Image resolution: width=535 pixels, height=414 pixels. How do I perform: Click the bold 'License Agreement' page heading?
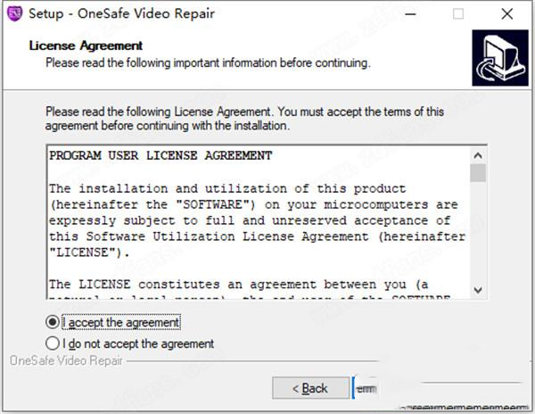click(86, 46)
